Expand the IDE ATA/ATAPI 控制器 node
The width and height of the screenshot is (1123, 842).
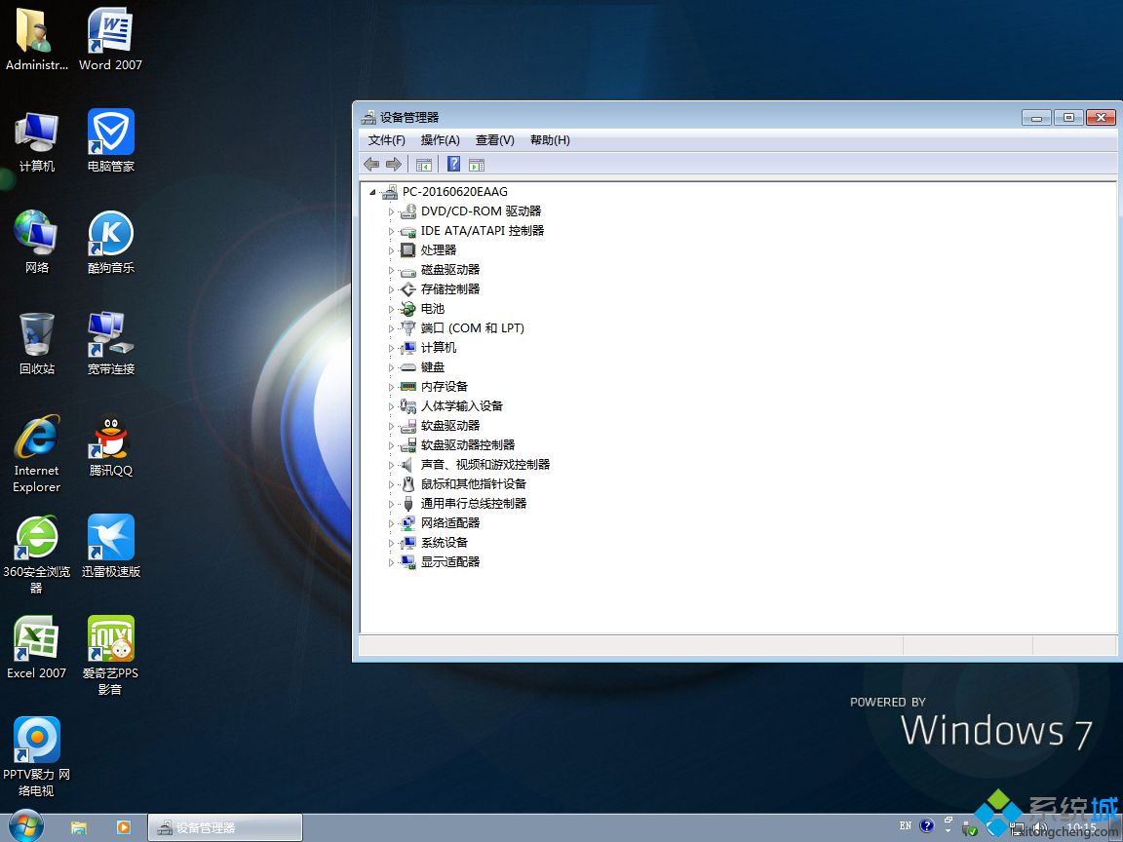(x=391, y=231)
